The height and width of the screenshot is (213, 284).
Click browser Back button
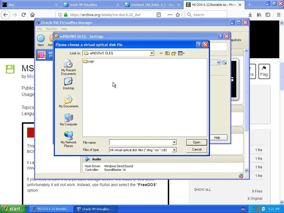[x=6, y=15]
